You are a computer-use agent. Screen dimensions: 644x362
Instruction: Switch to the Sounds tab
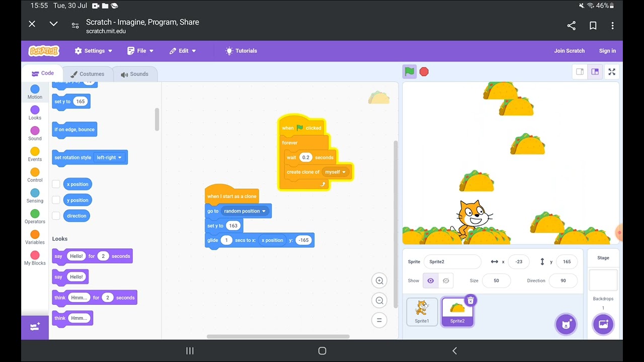coord(134,74)
